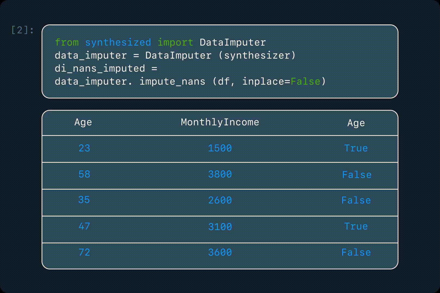Click the False value in the 3600 row

pyautogui.click(x=356, y=253)
